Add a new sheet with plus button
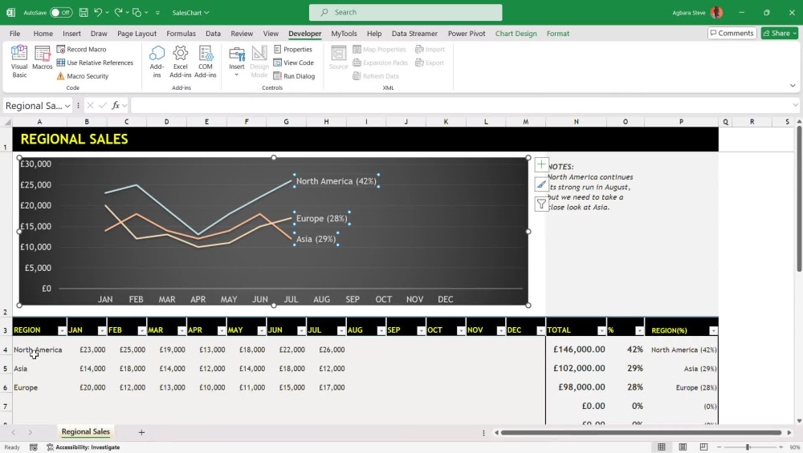Image resolution: width=803 pixels, height=453 pixels. pyautogui.click(x=141, y=432)
